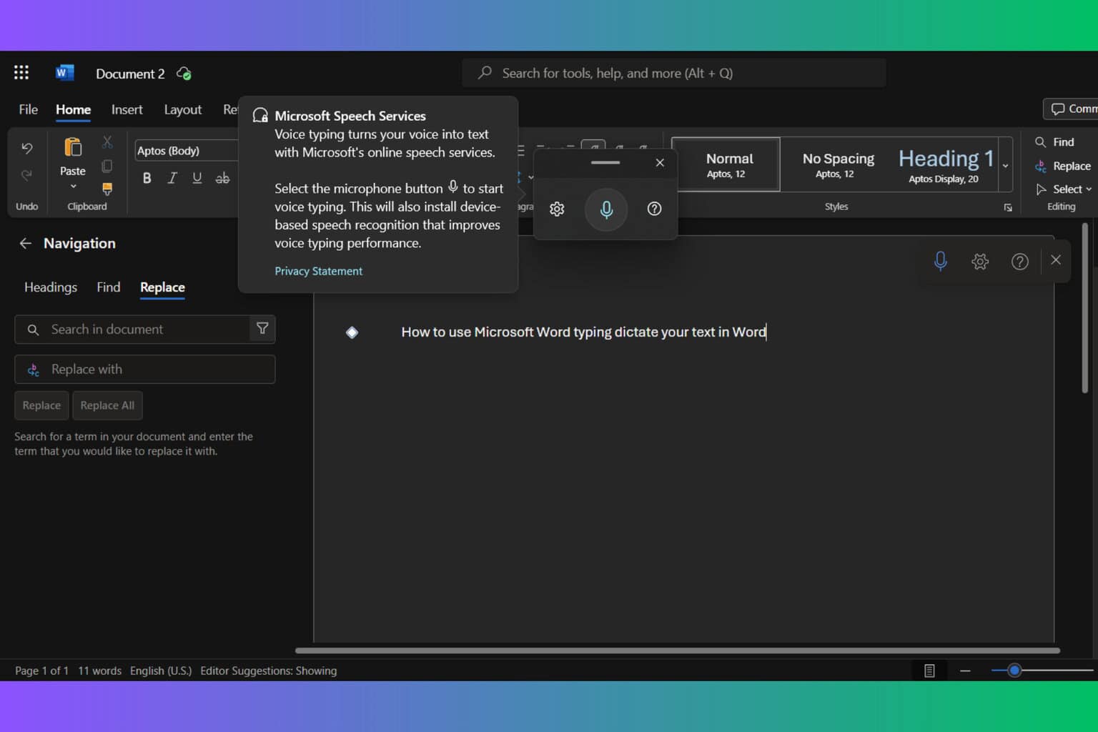Click the top search for tools box
The width and height of the screenshot is (1098, 732).
pyautogui.click(x=673, y=73)
